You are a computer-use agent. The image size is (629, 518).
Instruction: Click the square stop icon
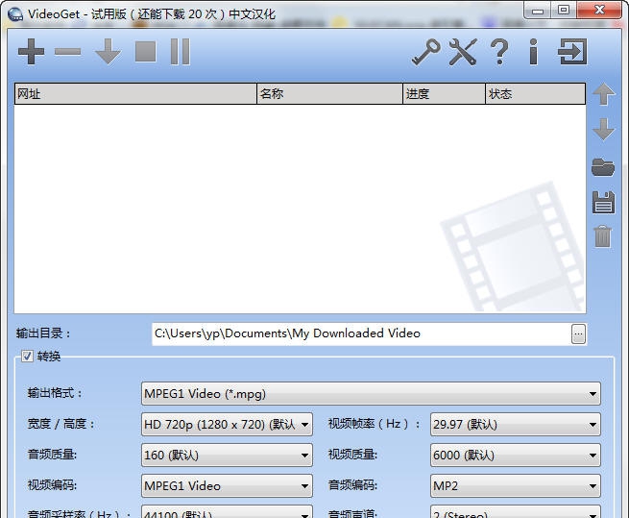145,51
